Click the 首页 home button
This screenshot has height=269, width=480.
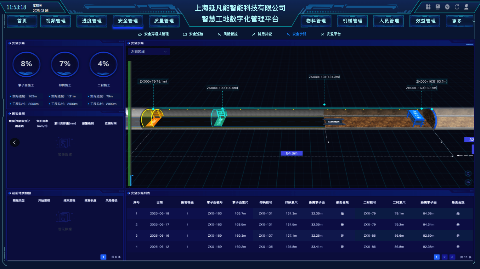(x=22, y=21)
